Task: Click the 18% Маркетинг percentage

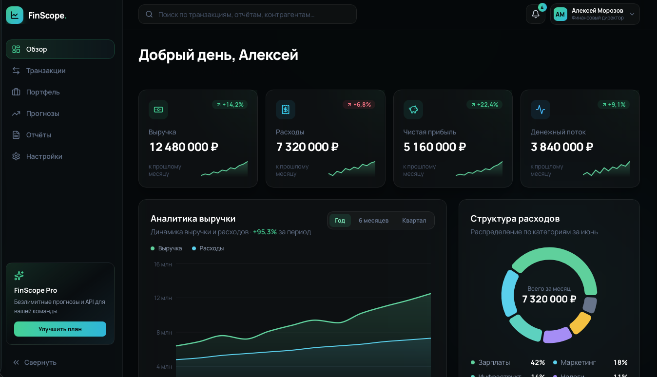Action: click(x=620, y=362)
